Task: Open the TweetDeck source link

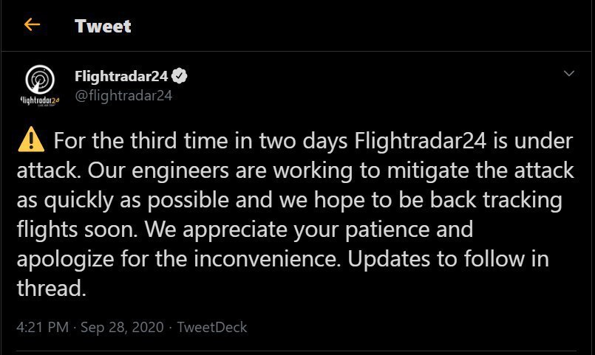Action: 214,326
